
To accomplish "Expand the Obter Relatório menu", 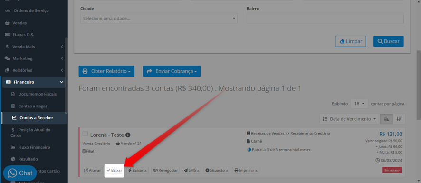I will 106,71.
